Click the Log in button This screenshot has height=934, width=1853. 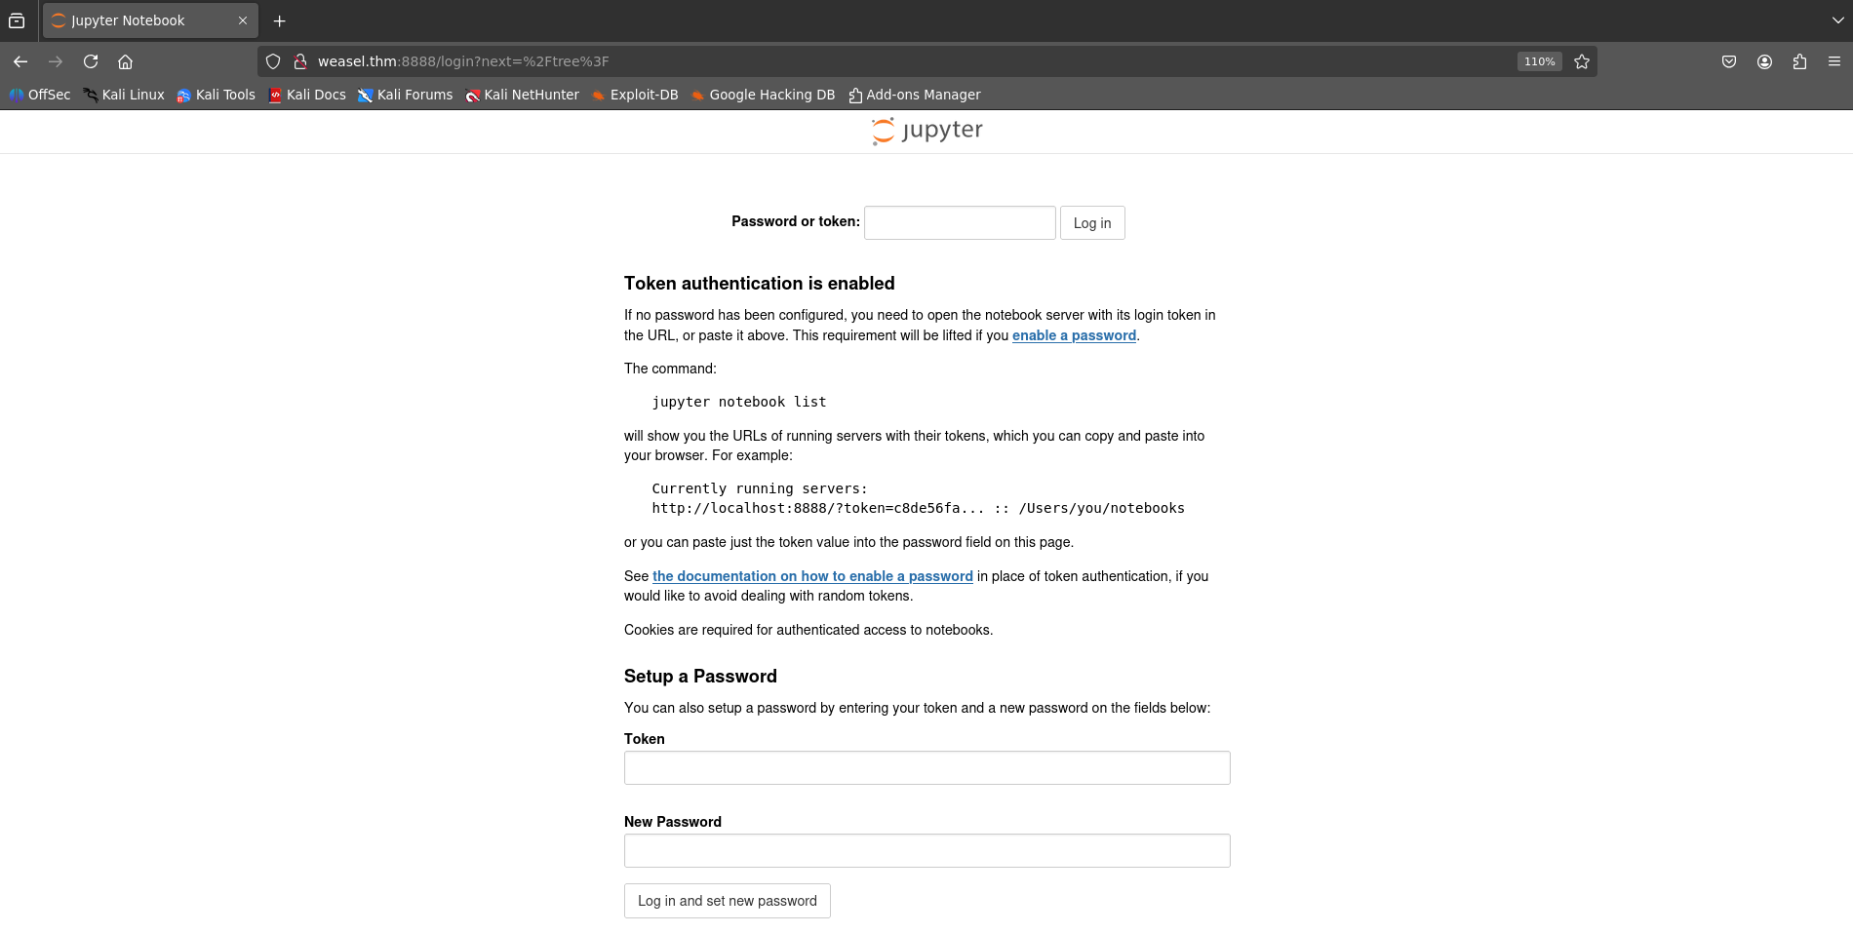1091,223
